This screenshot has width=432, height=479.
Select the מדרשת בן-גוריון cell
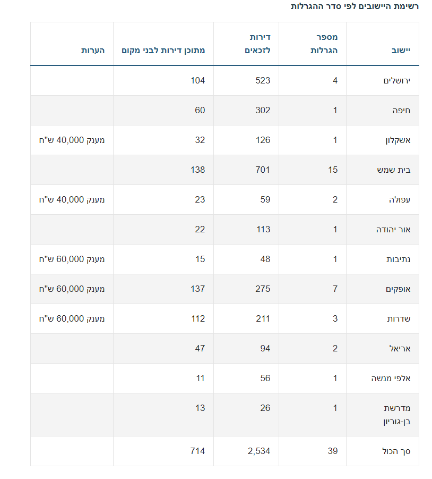pyautogui.click(x=398, y=415)
